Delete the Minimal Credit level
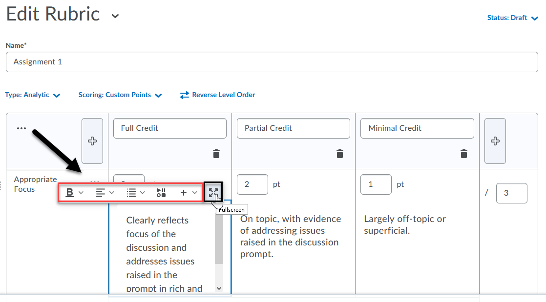 click(463, 154)
